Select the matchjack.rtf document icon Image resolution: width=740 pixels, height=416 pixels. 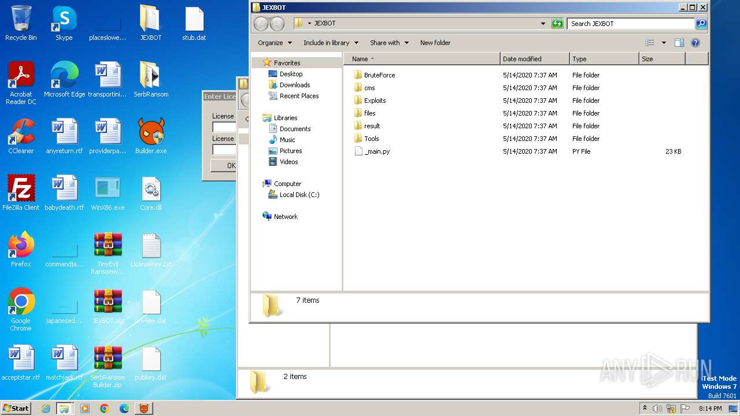64,363
